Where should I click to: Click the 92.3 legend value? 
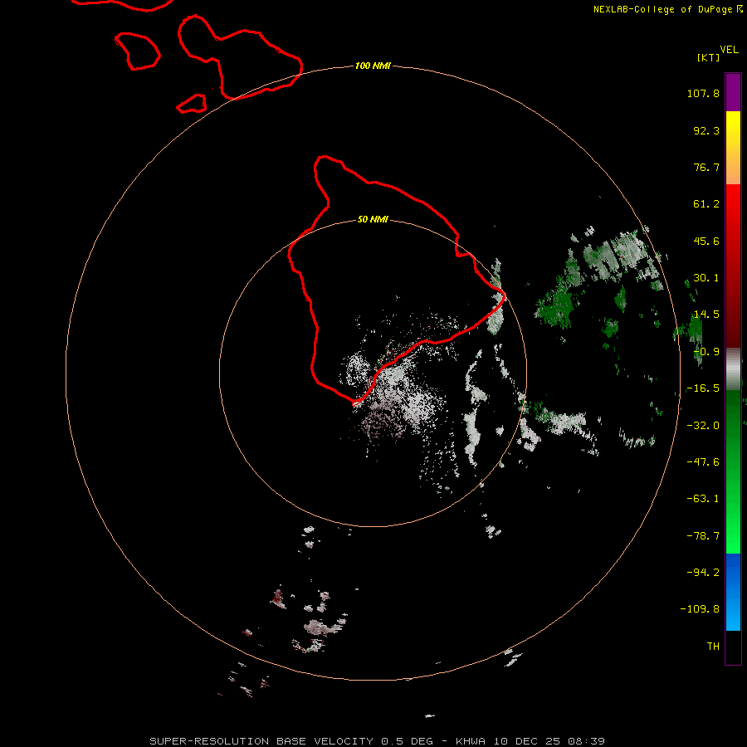click(706, 130)
